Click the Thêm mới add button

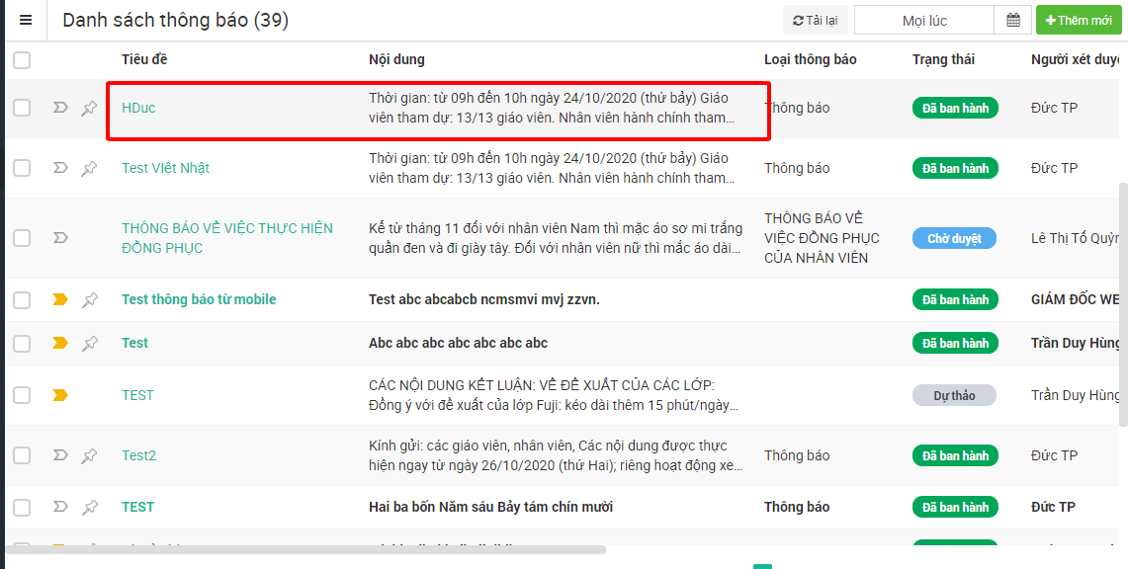(x=1079, y=21)
